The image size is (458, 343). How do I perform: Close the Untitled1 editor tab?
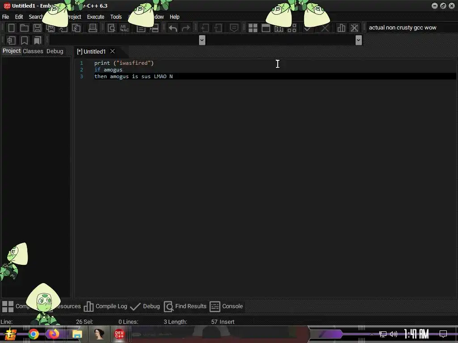tap(112, 51)
